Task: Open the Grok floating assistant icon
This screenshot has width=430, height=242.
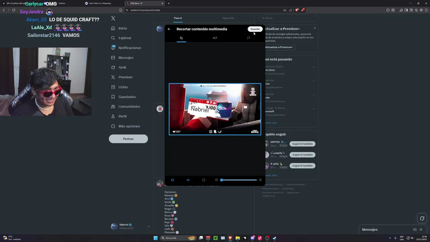Action: [x=422, y=218]
